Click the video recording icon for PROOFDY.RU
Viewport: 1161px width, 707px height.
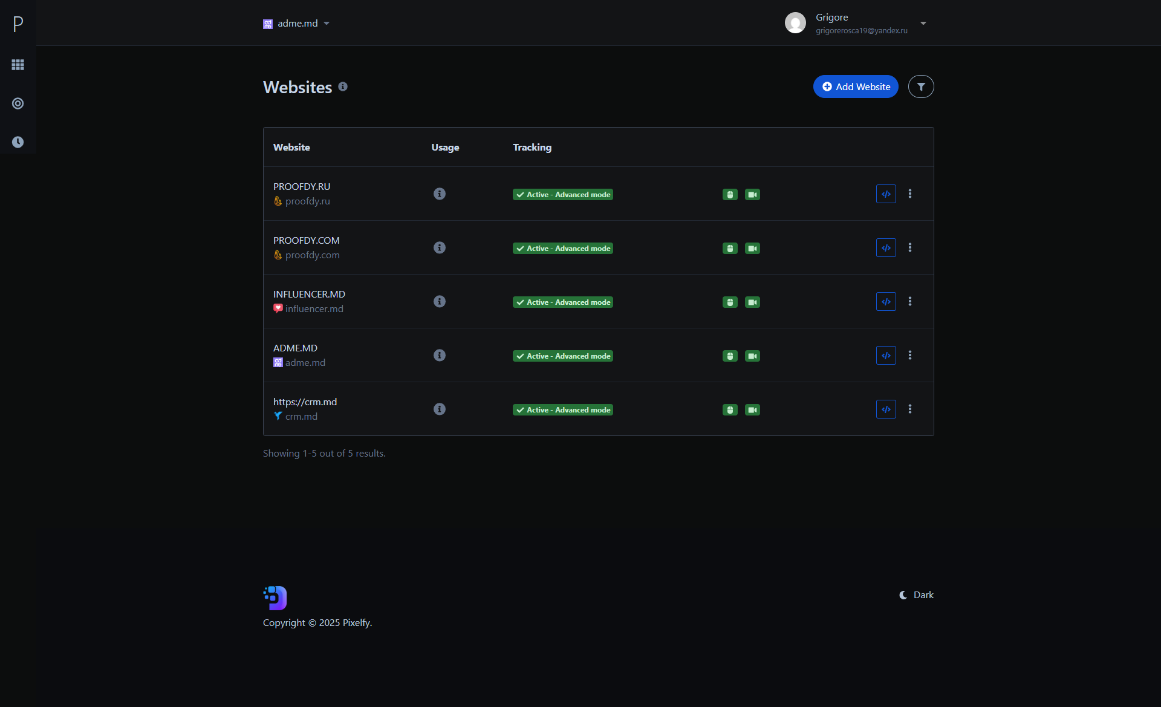pos(752,194)
